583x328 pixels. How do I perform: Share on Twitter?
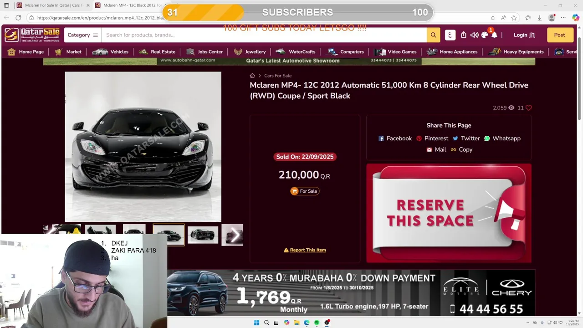[x=466, y=138]
